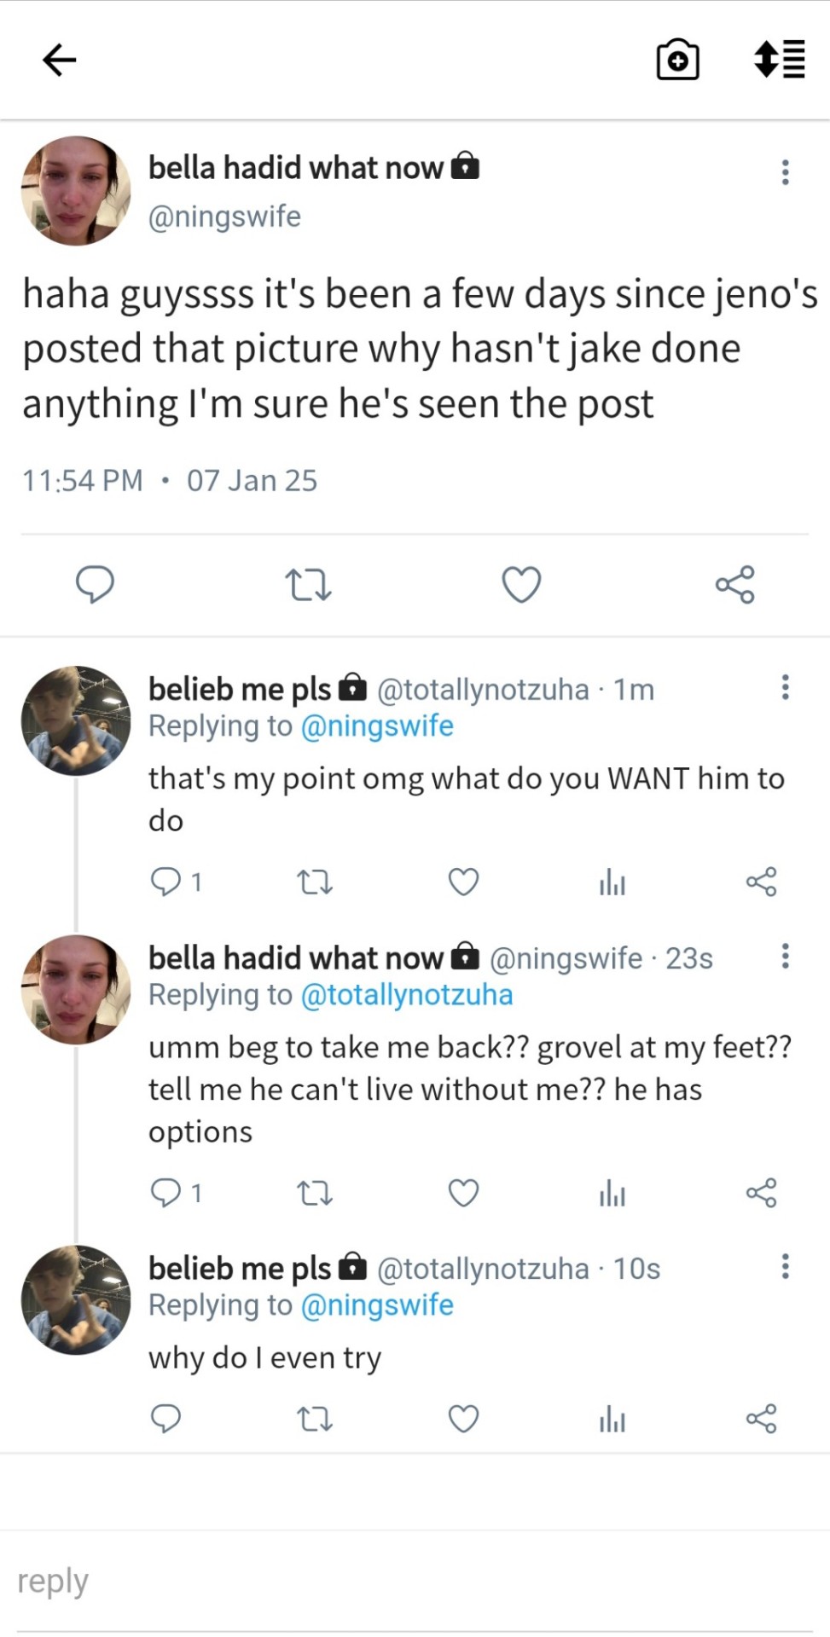Open the camera add-photo icon

677,60
